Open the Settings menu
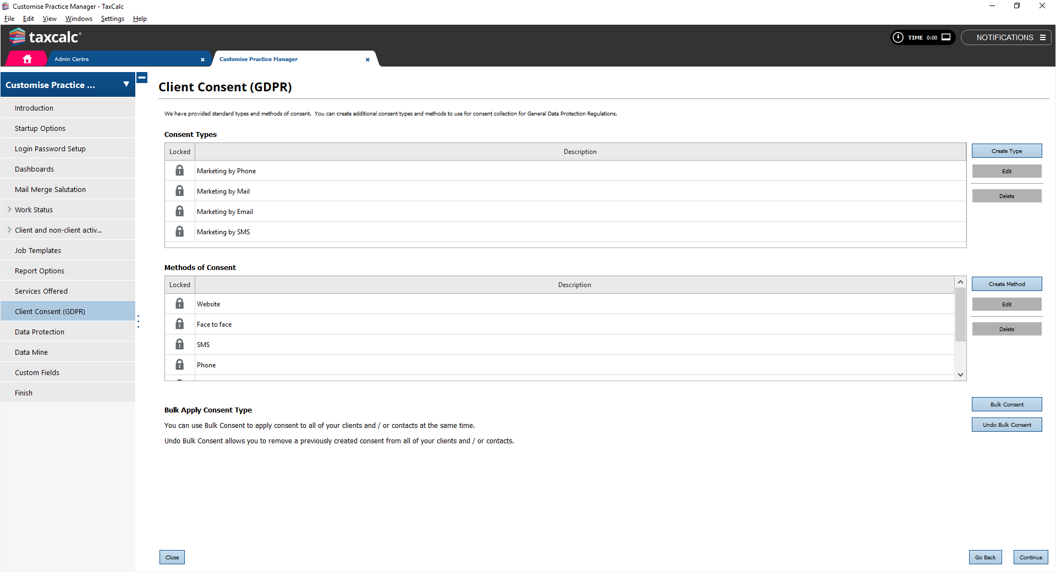The width and height of the screenshot is (1056, 572). [x=112, y=19]
